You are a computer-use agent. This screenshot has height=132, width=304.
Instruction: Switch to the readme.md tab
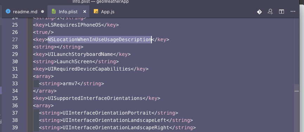point(25,12)
